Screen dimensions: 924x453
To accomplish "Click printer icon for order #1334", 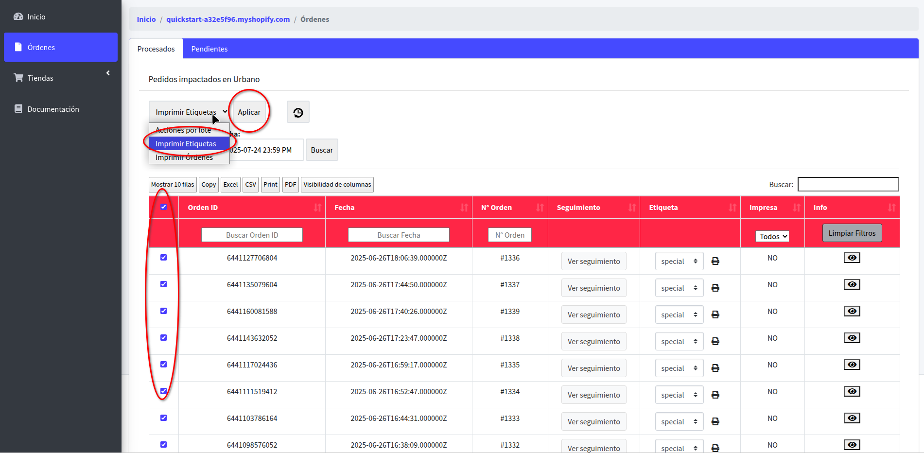I will coord(715,395).
